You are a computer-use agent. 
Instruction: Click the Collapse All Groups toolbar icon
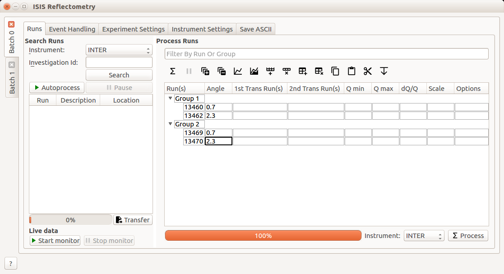pos(222,71)
